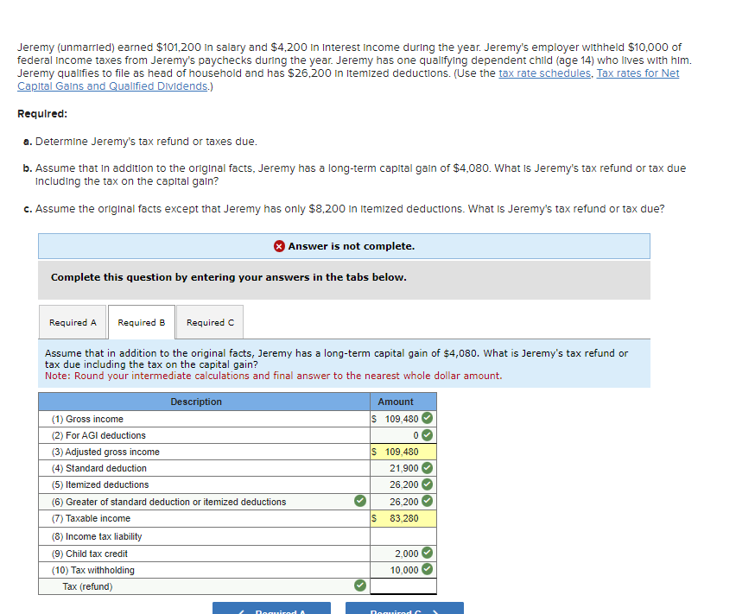Click the Standard deduction amount 21,900
Viewport: 736px width, 614px height.
(x=403, y=468)
